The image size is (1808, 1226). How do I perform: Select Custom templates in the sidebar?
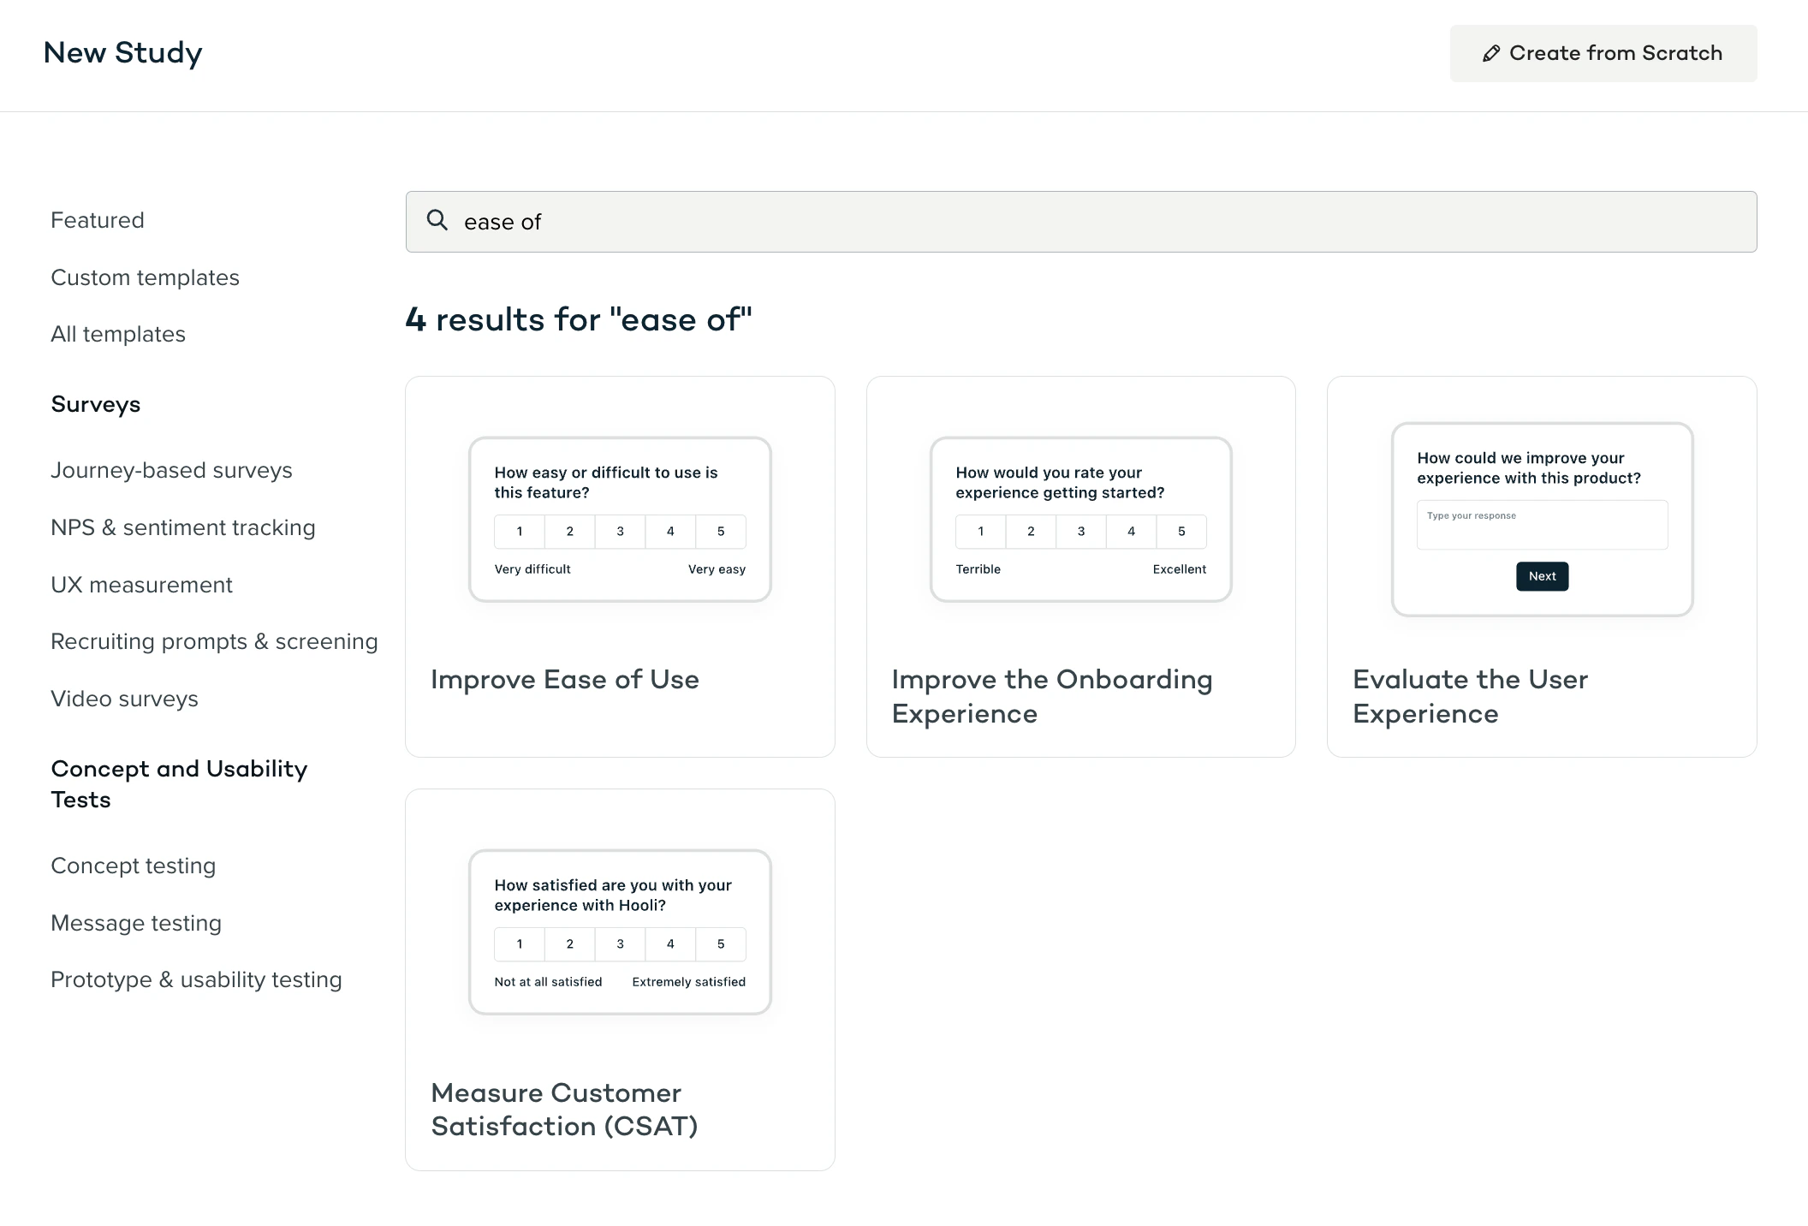[145, 277]
